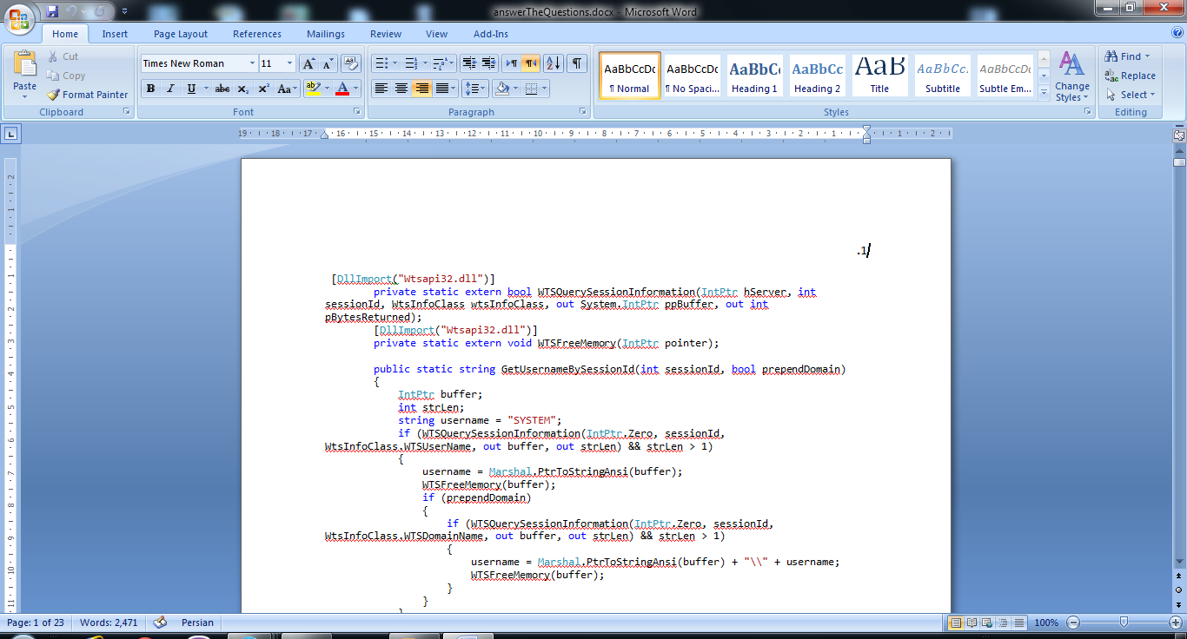Toggle show paragraph marks
Viewport: 1187px width, 639px height.
point(577,63)
